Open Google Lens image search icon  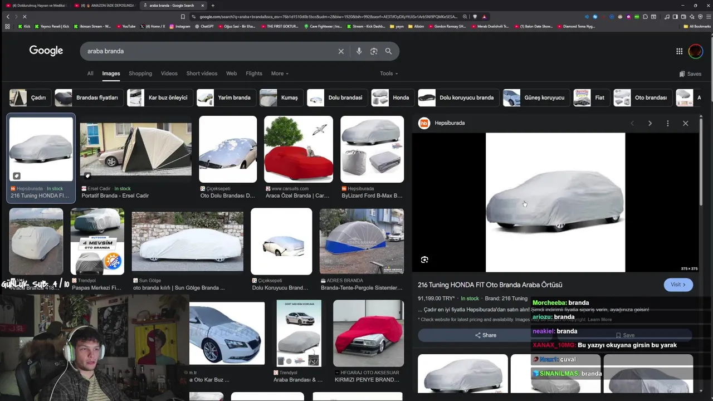pyautogui.click(x=374, y=51)
